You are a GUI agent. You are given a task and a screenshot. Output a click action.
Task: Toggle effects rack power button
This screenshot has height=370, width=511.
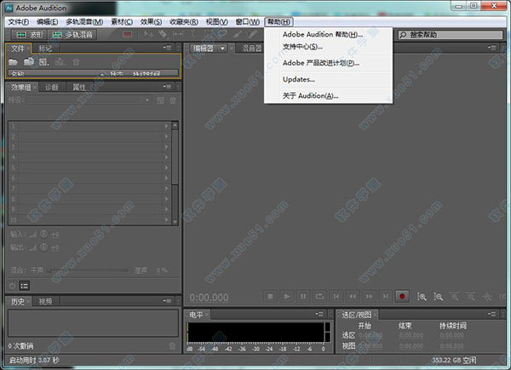pos(13,286)
